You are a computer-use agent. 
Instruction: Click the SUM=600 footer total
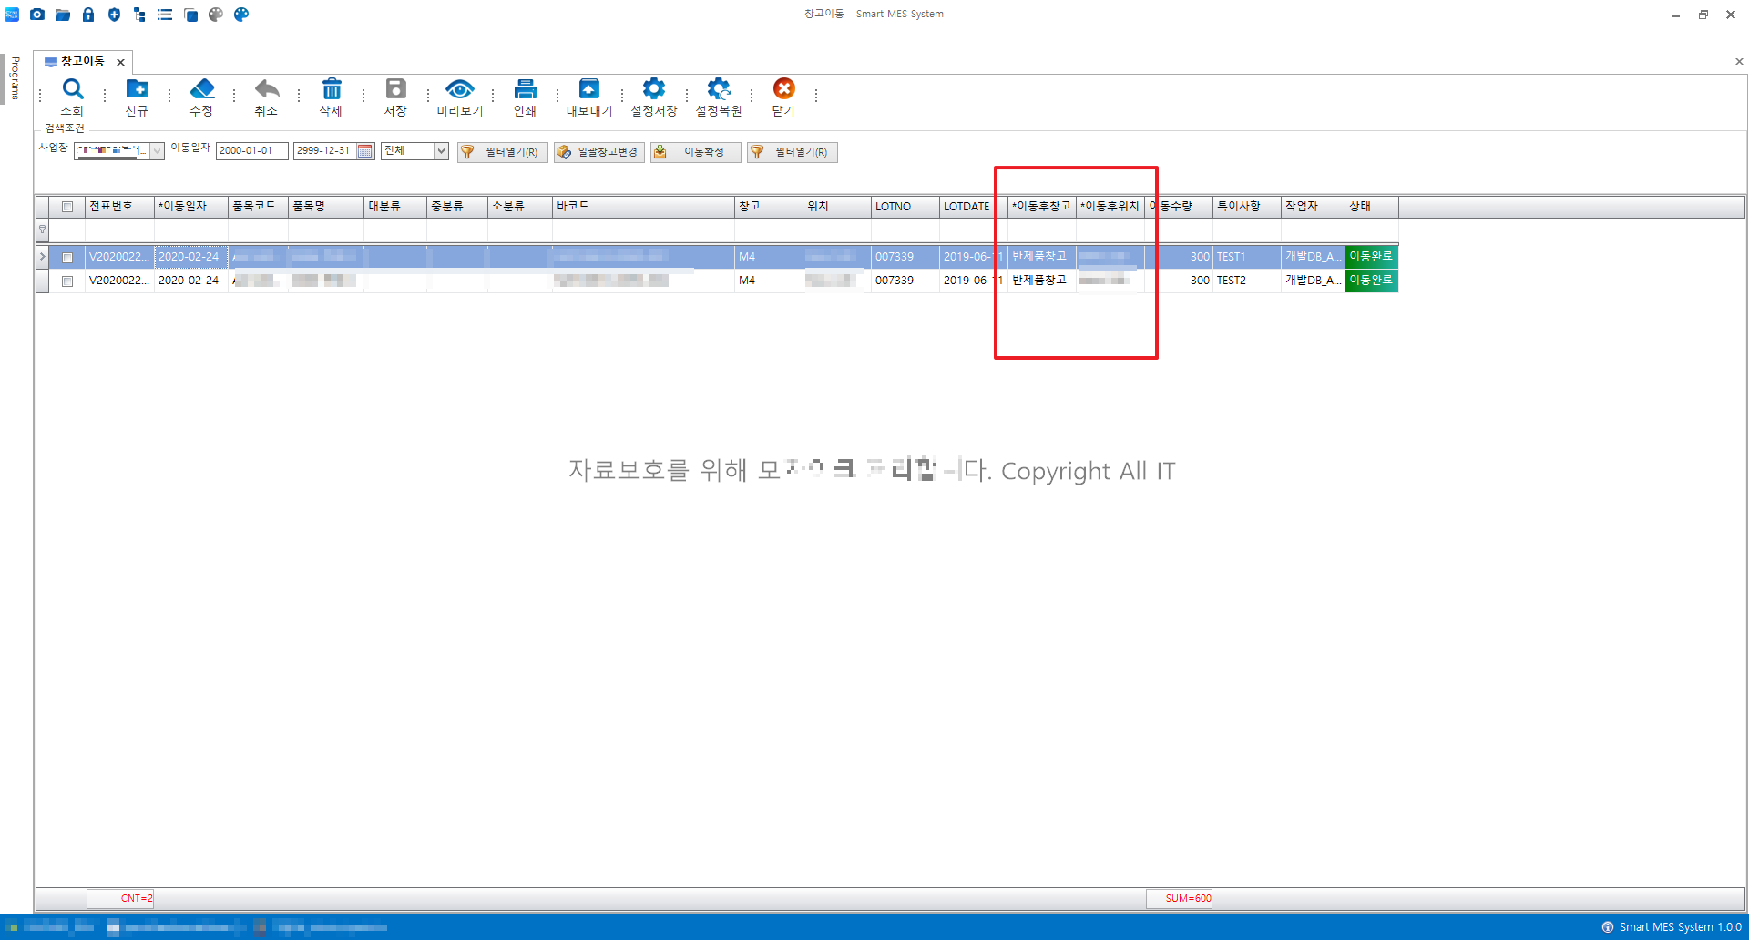pyautogui.click(x=1179, y=898)
